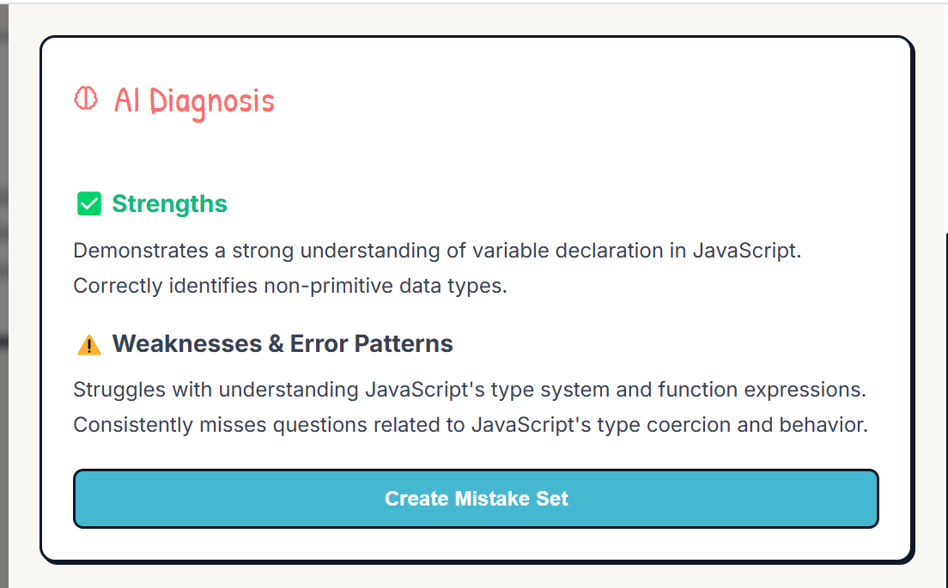Click the Weaknesses & Error Patterns heading
948x588 pixels.
click(283, 343)
